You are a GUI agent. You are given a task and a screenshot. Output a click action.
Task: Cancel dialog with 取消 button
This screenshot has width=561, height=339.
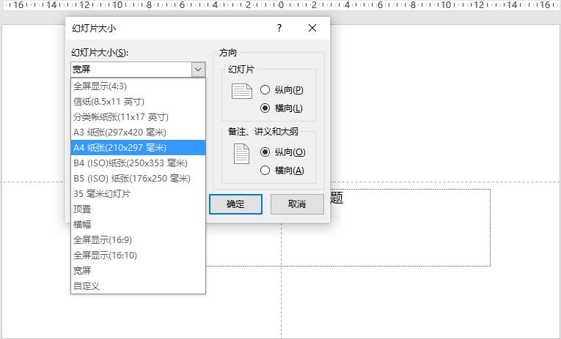pyautogui.click(x=297, y=204)
